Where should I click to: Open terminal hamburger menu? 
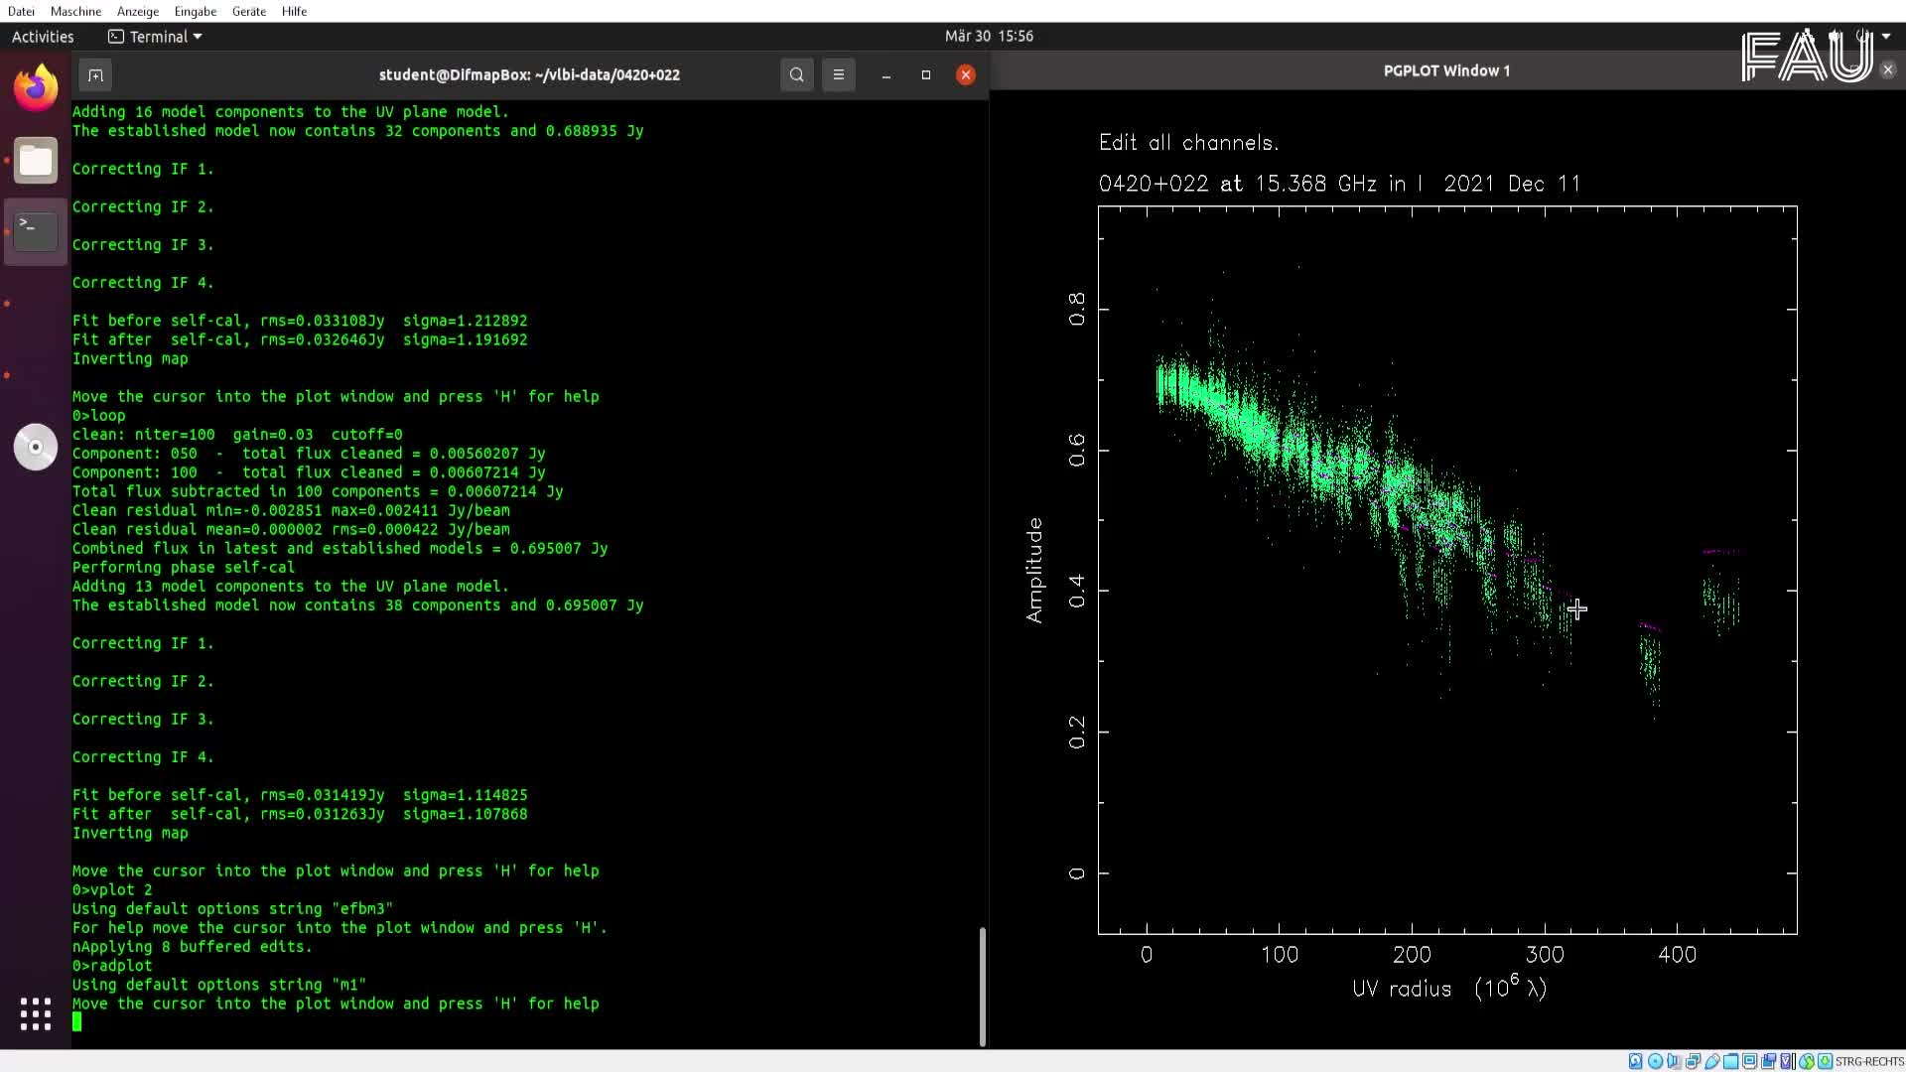click(x=838, y=74)
